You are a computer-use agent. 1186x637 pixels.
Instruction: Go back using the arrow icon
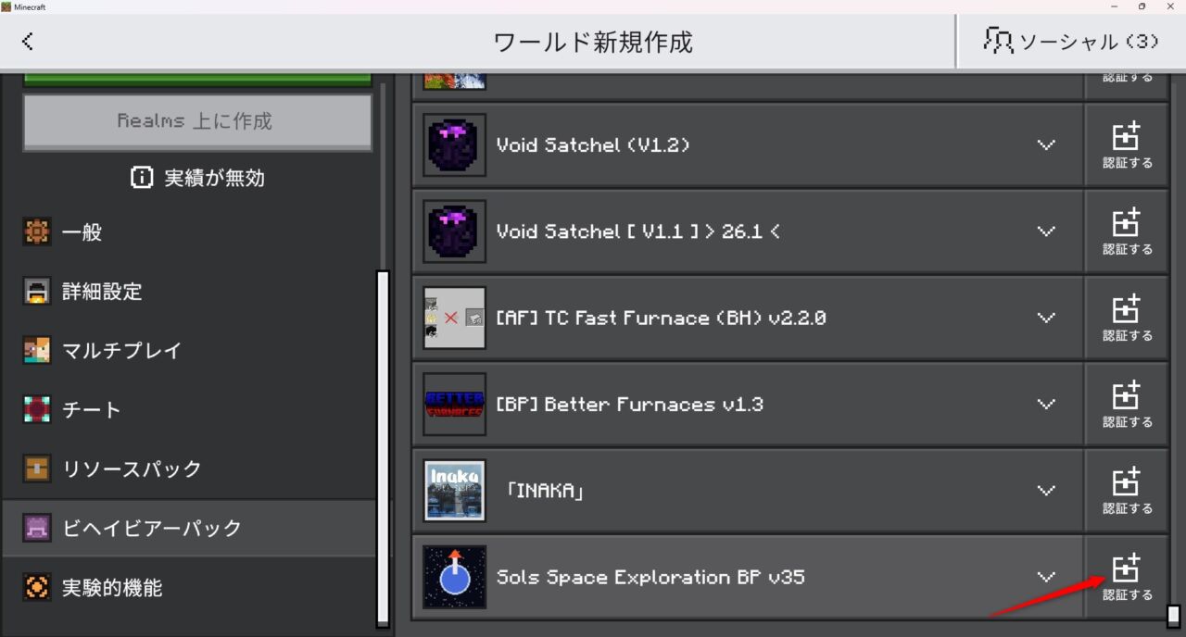pos(28,41)
